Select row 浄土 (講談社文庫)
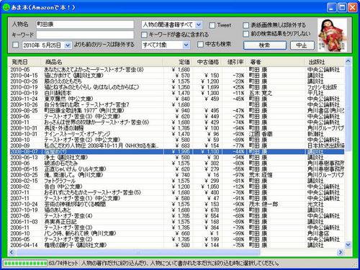 [177, 157]
